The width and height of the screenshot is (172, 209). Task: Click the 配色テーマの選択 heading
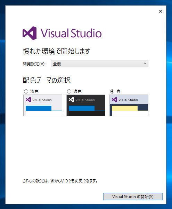[x=47, y=80]
